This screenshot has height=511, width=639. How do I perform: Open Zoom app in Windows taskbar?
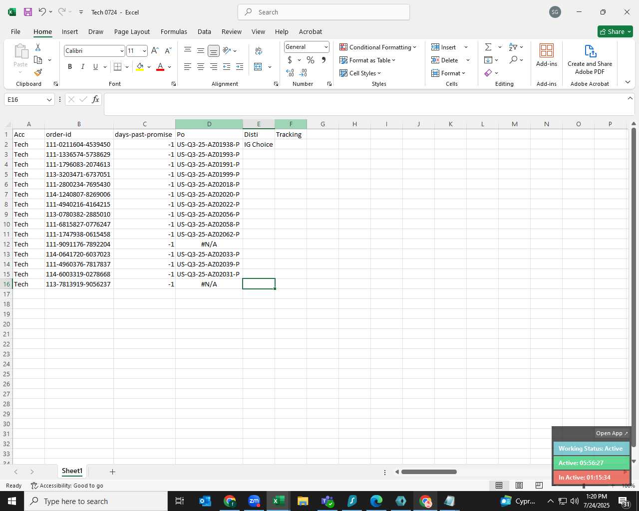click(254, 501)
